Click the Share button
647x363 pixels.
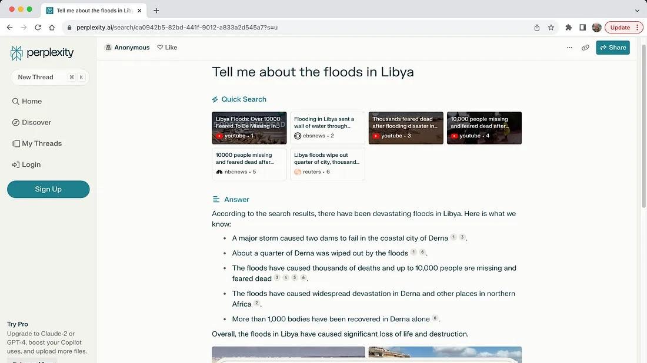pyautogui.click(x=613, y=48)
